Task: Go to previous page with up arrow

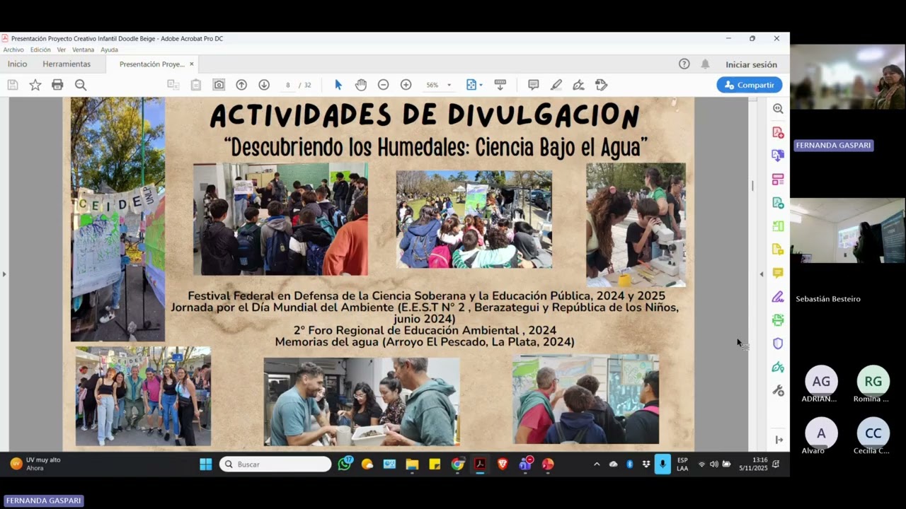Action: pos(241,85)
